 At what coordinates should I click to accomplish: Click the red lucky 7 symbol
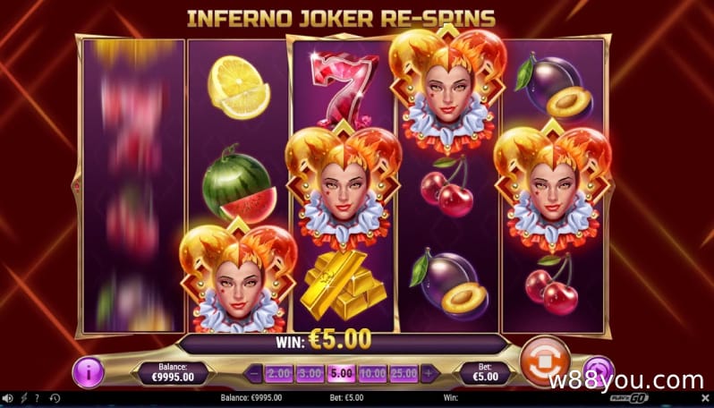point(344,89)
